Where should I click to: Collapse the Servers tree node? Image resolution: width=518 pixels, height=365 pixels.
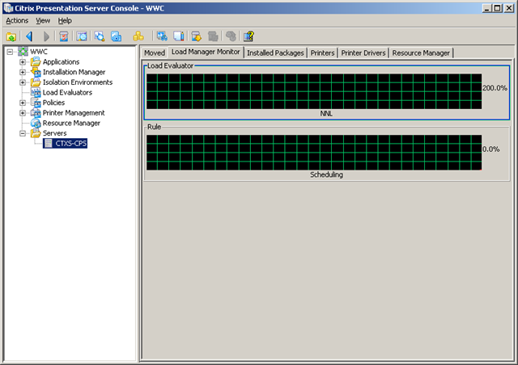click(x=23, y=133)
